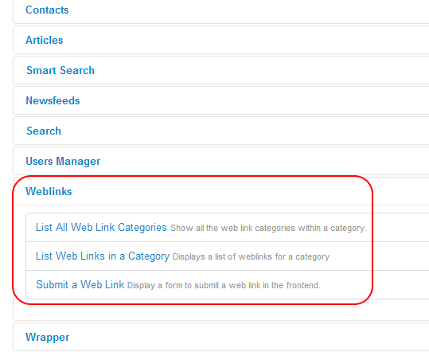Click the empty area of the Contacts row

point(246,10)
